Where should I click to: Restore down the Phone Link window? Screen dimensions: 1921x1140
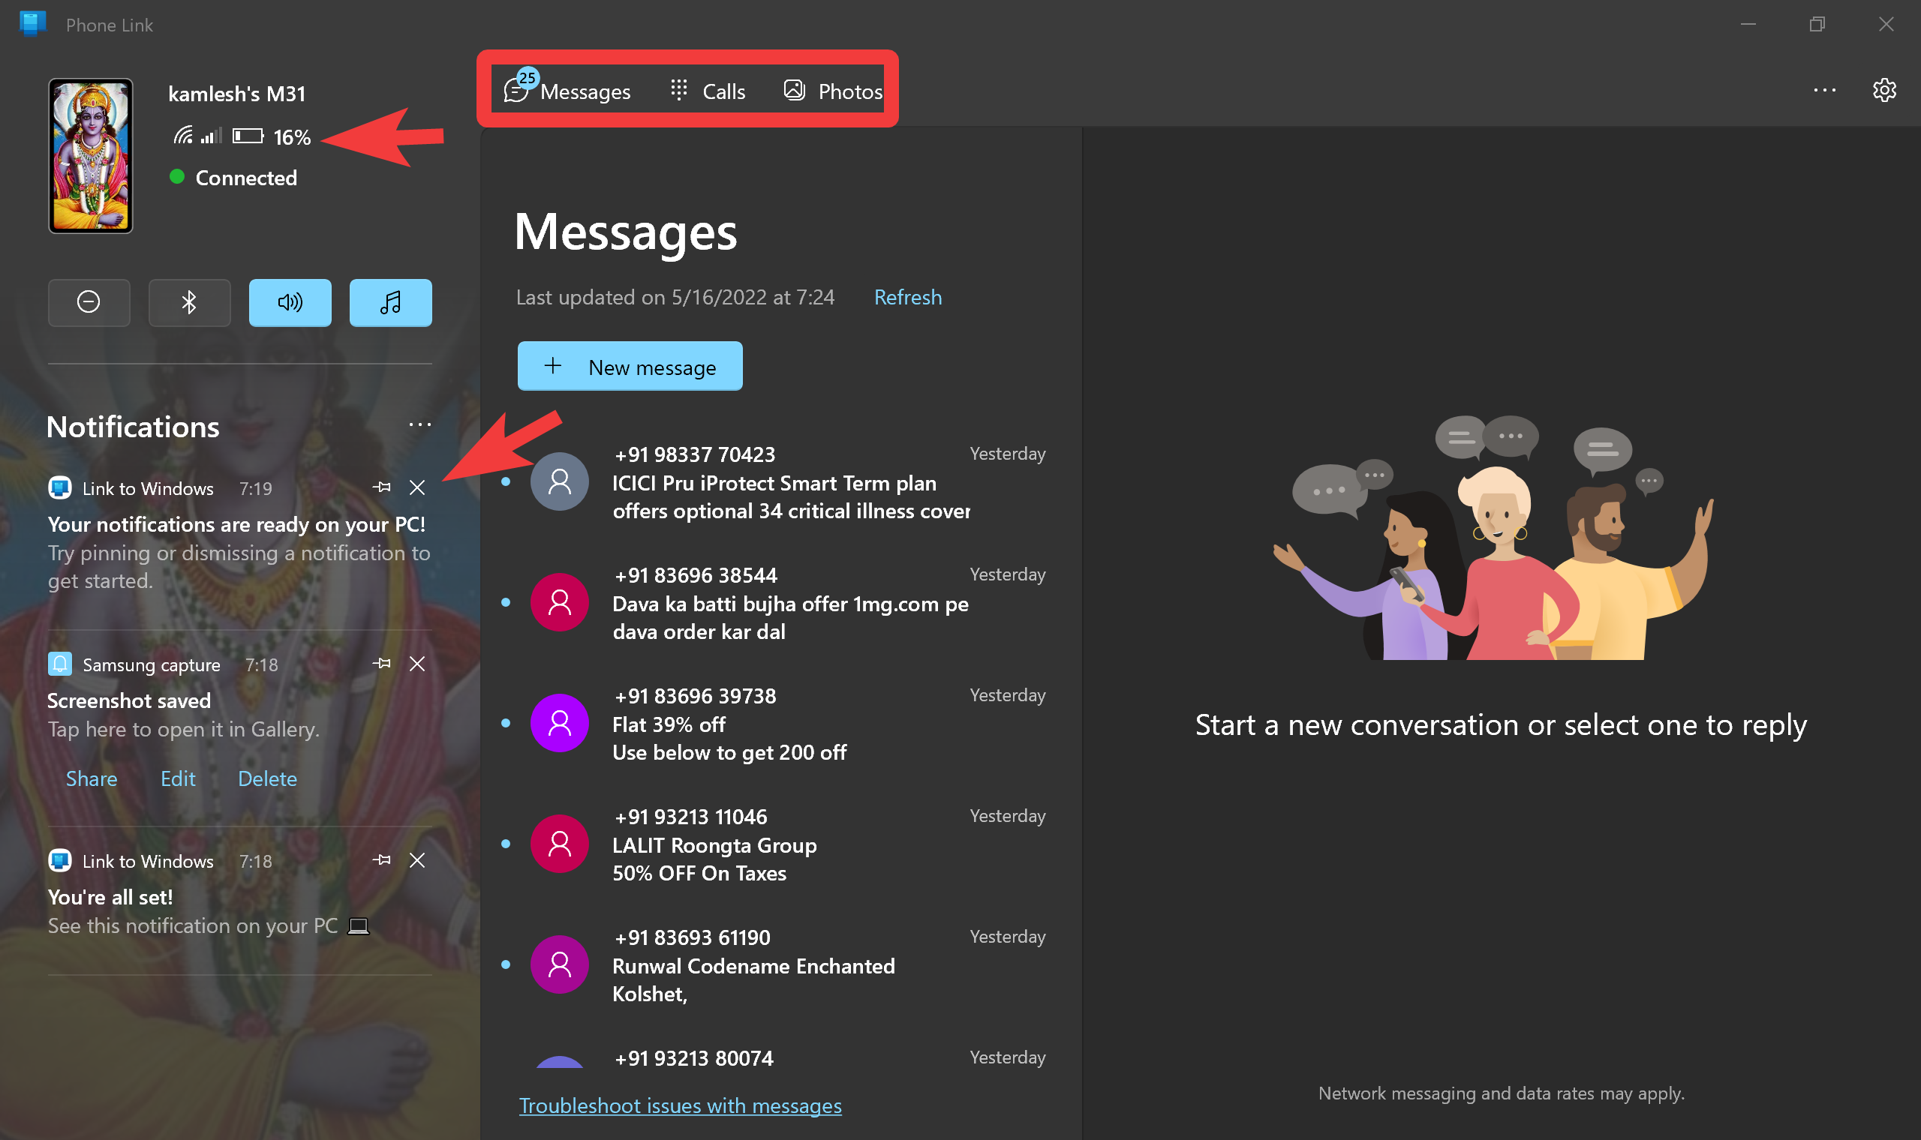coord(1817,25)
